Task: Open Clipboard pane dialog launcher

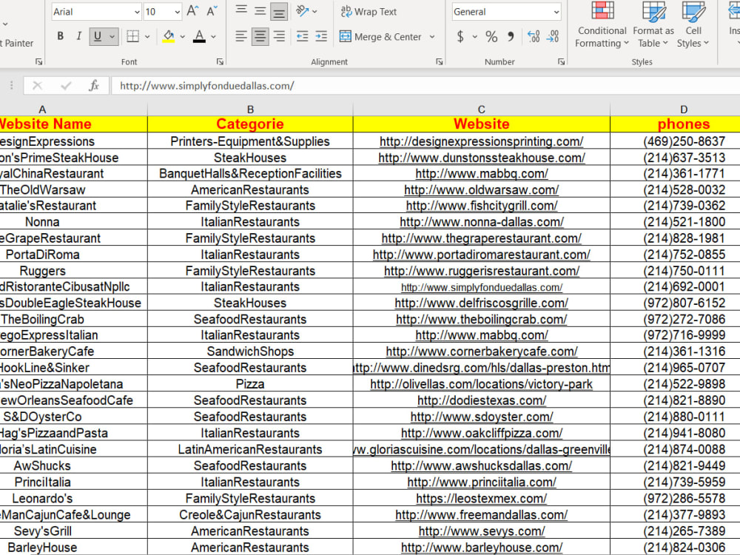Action: click(38, 61)
